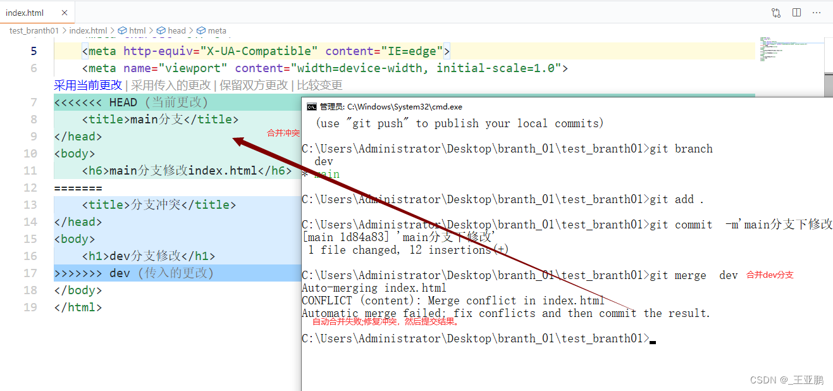Open the editor more actions menu
The height and width of the screenshot is (391, 833).
point(817,13)
